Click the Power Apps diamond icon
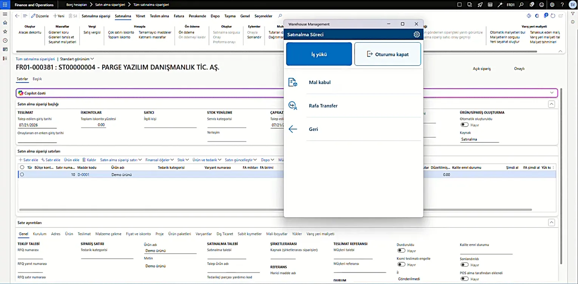The height and width of the screenshot is (284, 578). tap(529, 16)
